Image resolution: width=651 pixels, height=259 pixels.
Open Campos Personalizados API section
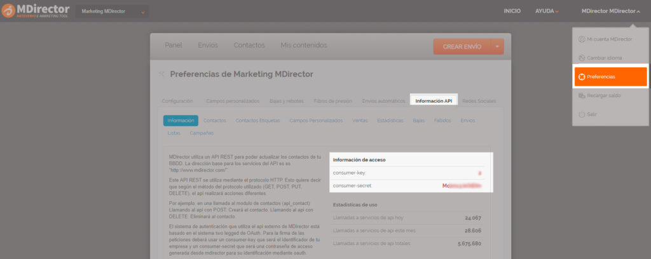click(316, 121)
